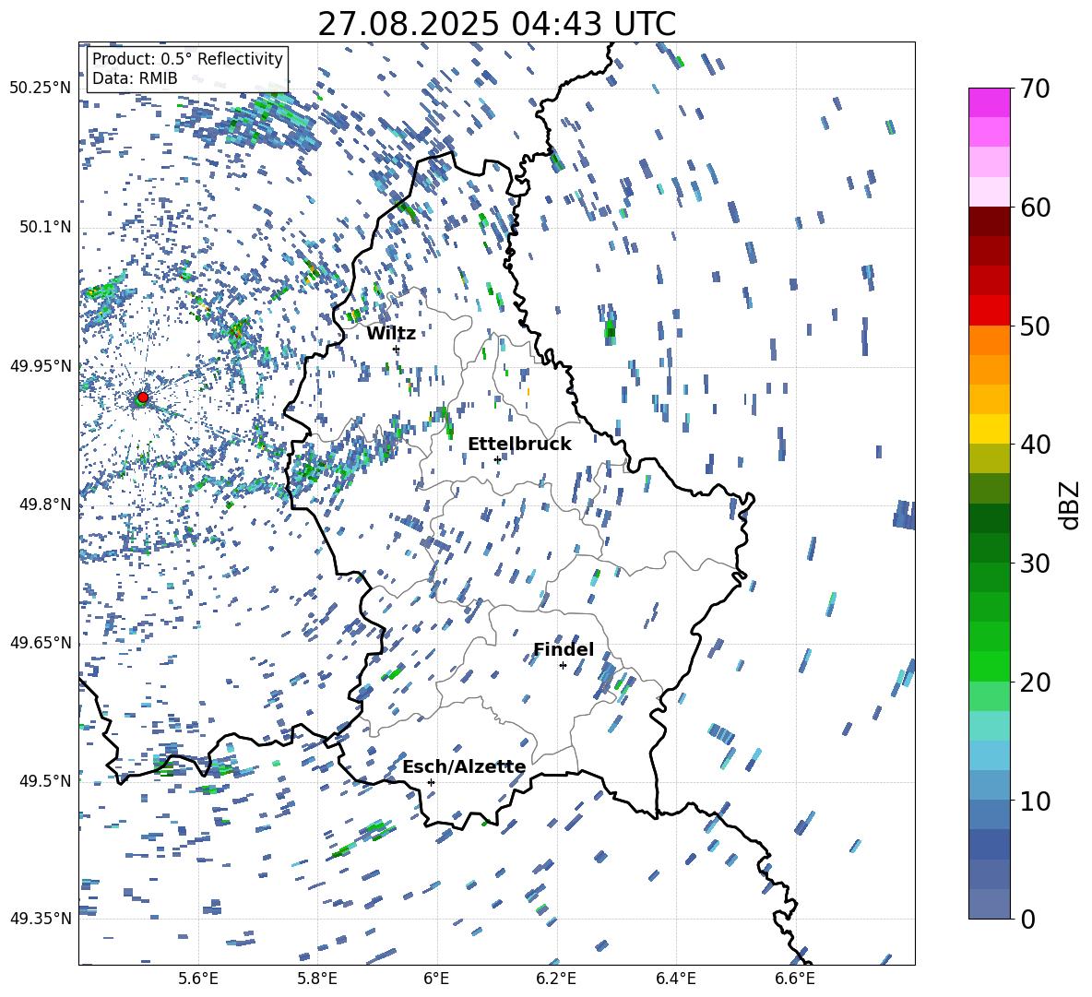Click the dark red colorbar segment below 60
This screenshot has width=1092, height=997.
989,221
